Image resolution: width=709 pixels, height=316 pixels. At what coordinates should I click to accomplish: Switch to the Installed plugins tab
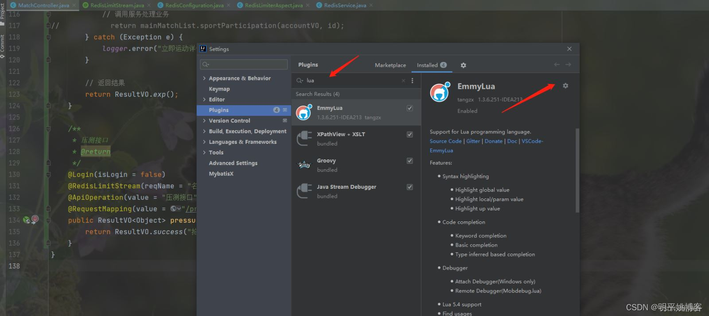[x=432, y=65]
